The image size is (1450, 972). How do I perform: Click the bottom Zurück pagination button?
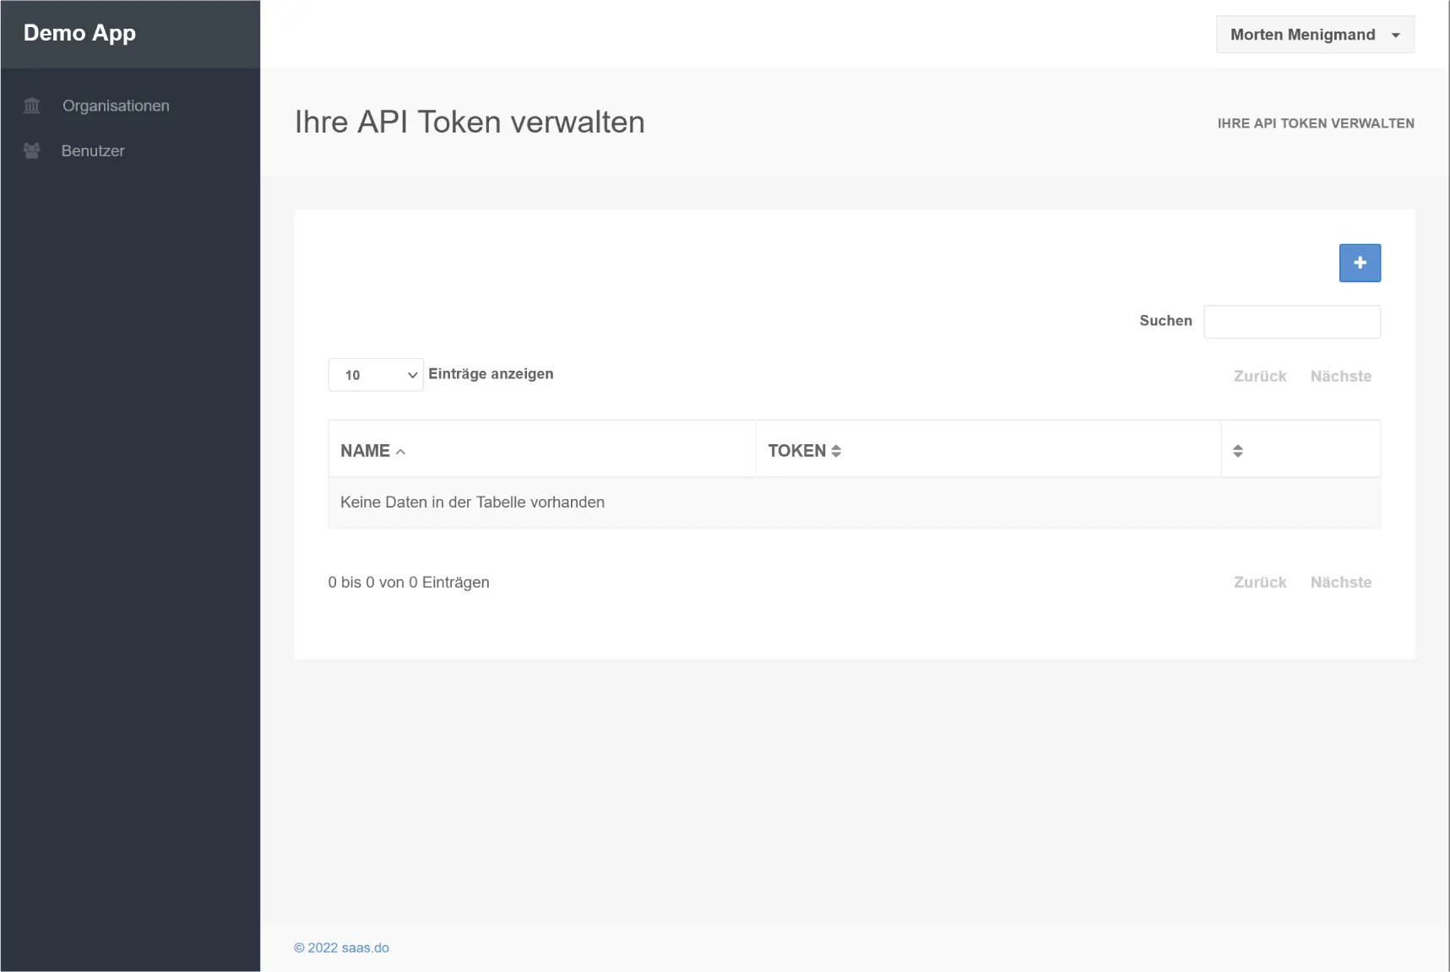[x=1259, y=583]
